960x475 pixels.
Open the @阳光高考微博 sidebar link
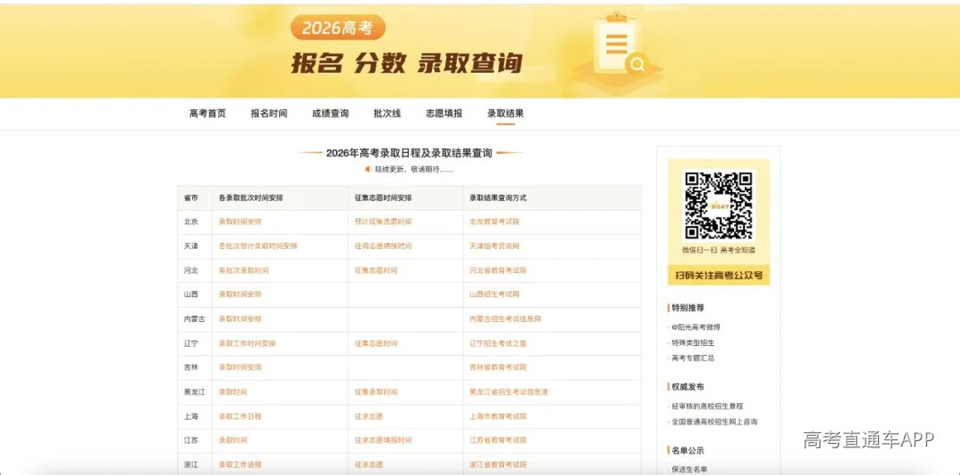(x=696, y=327)
